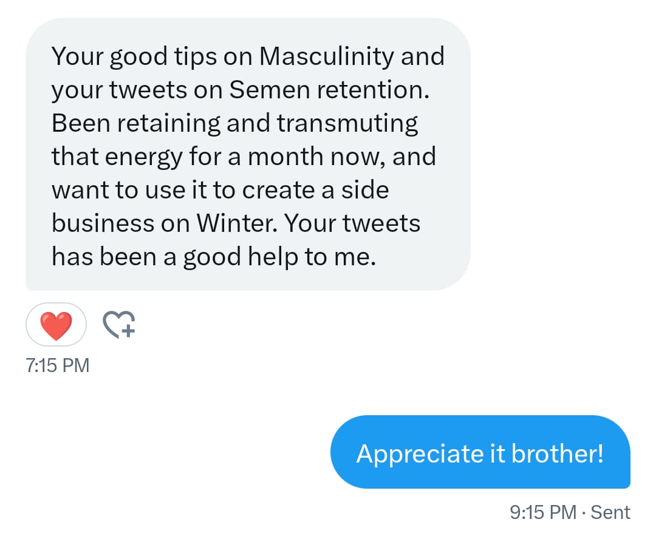Click the word 'energy' in the message

click(144, 158)
